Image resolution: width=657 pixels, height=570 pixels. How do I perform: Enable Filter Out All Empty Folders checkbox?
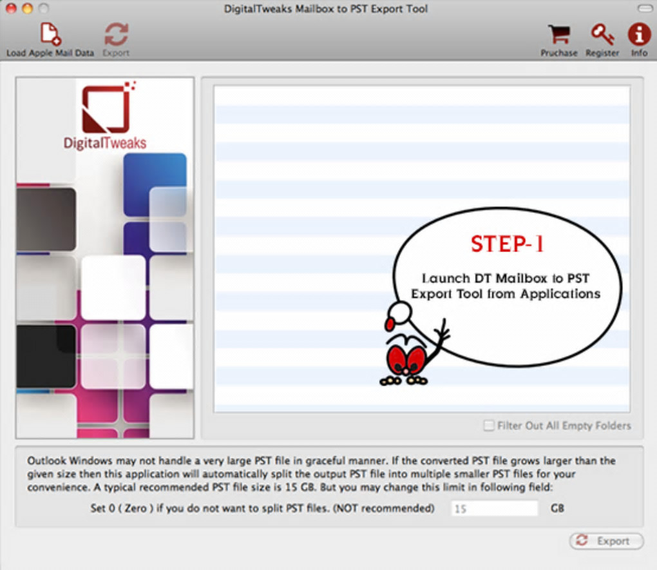pos(488,426)
